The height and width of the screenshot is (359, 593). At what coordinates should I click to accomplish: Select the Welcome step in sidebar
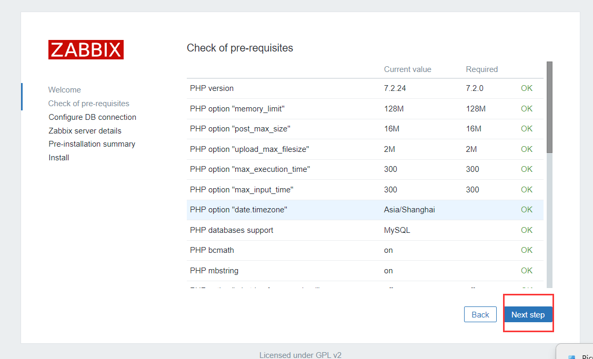[64, 90]
